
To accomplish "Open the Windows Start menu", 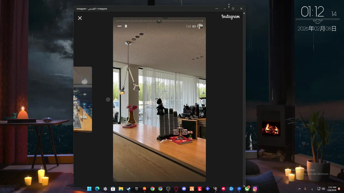I will pos(89,189).
